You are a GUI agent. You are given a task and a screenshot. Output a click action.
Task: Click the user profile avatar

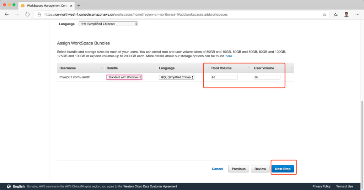(x=346, y=15)
